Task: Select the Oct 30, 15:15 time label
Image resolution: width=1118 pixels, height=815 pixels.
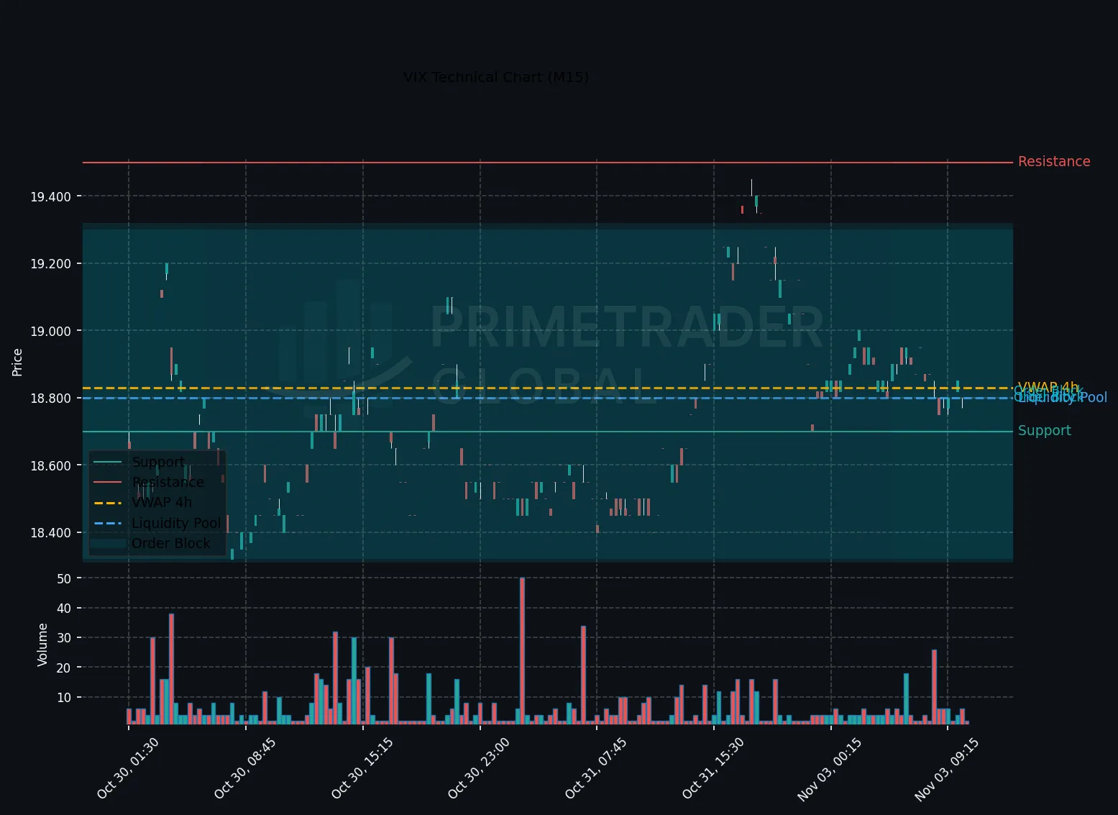Action: [x=362, y=768]
